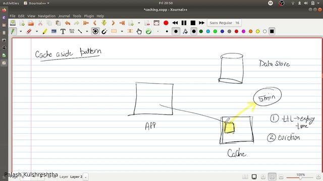This screenshot has height=181, width=323.
Task: Select the Image insert tool
Action: pos(54,31)
